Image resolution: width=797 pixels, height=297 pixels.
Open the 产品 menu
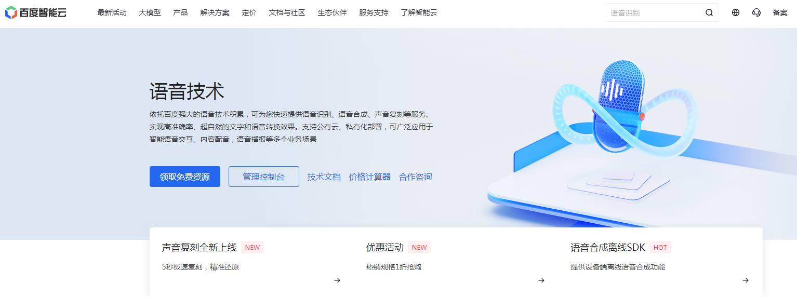[x=180, y=13]
